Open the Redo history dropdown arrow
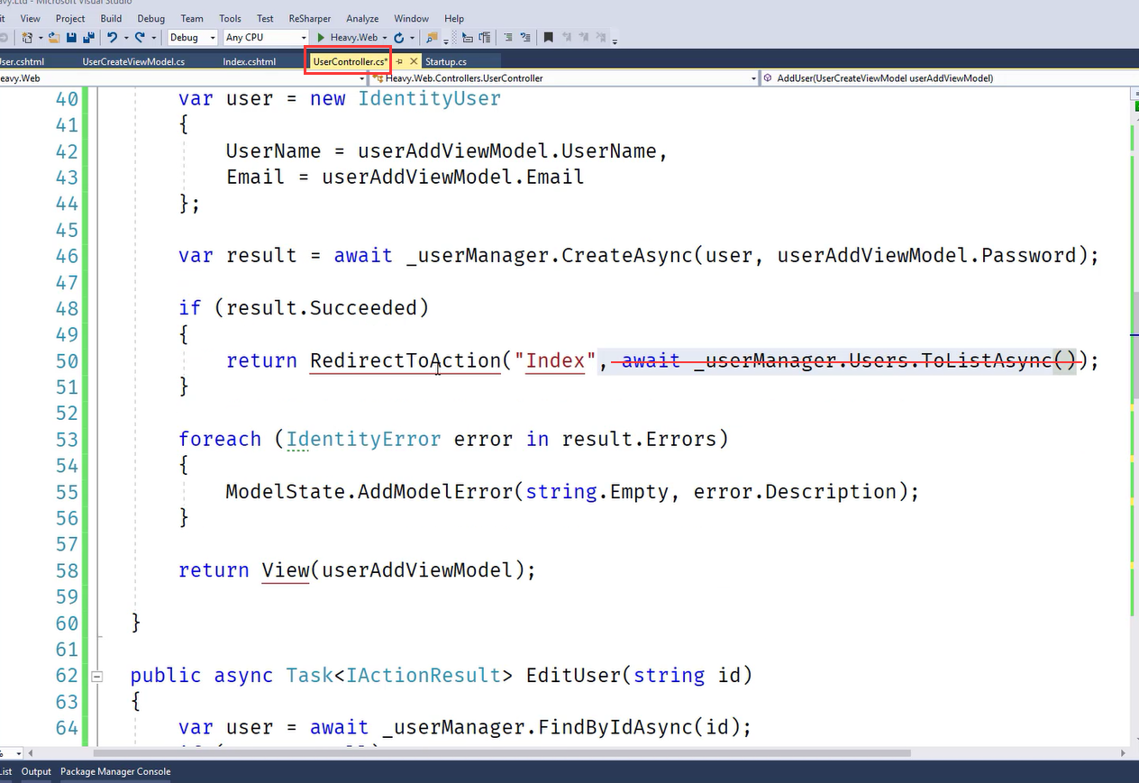Screen dimensions: 1139x783 point(154,38)
